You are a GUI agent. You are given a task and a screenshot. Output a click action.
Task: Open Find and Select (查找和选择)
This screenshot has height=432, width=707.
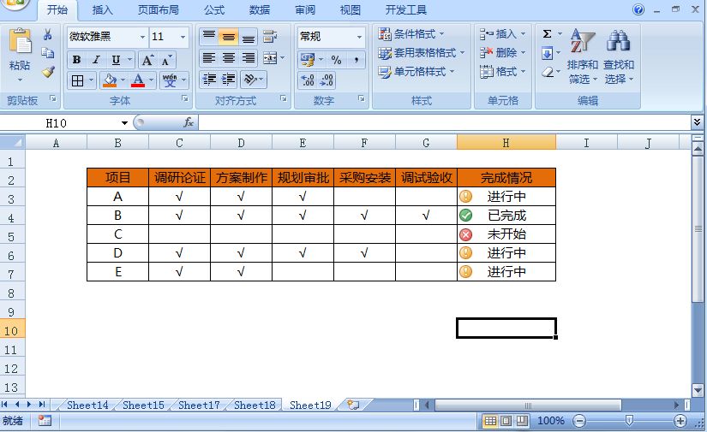(x=619, y=56)
